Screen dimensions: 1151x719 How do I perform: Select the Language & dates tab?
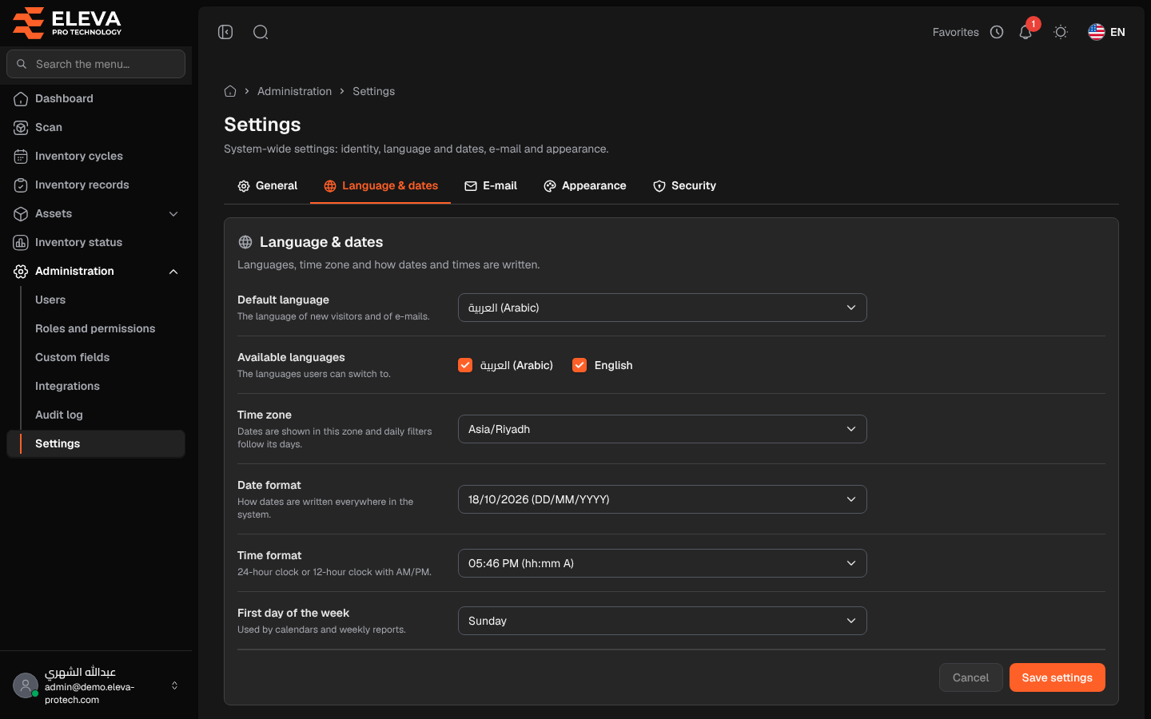[380, 185]
